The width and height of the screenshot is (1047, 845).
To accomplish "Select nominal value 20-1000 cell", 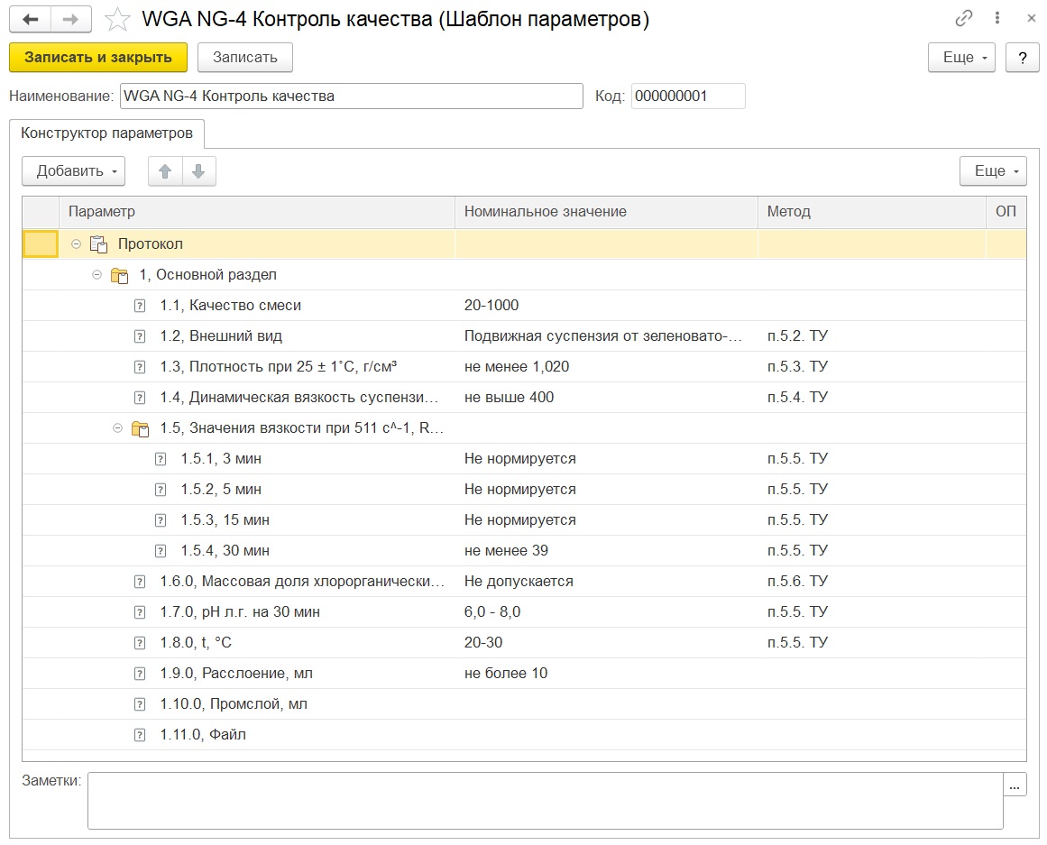I will coord(606,306).
